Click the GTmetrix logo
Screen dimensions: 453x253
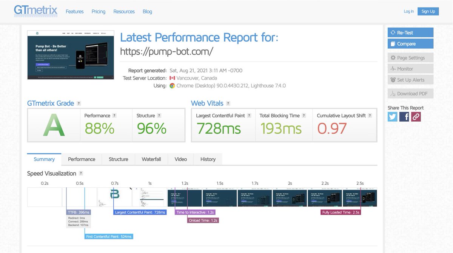[35, 10]
